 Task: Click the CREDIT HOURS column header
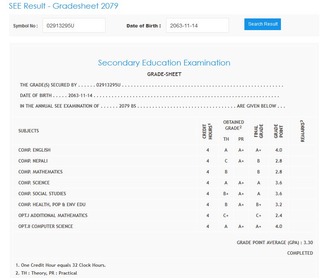(207, 131)
